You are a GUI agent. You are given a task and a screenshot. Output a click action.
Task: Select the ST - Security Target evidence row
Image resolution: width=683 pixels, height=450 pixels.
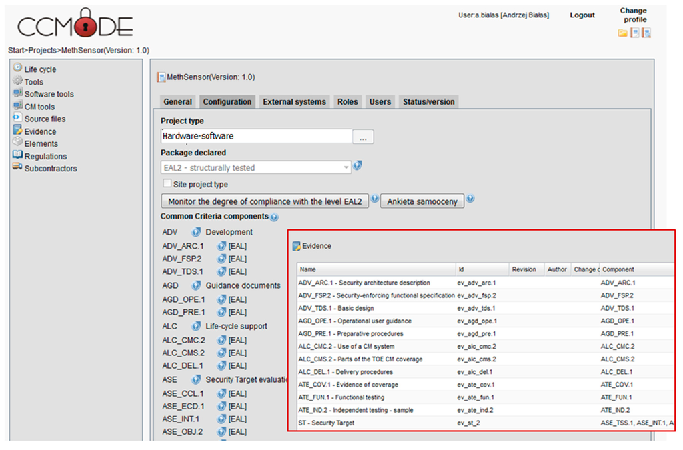pyautogui.click(x=376, y=423)
